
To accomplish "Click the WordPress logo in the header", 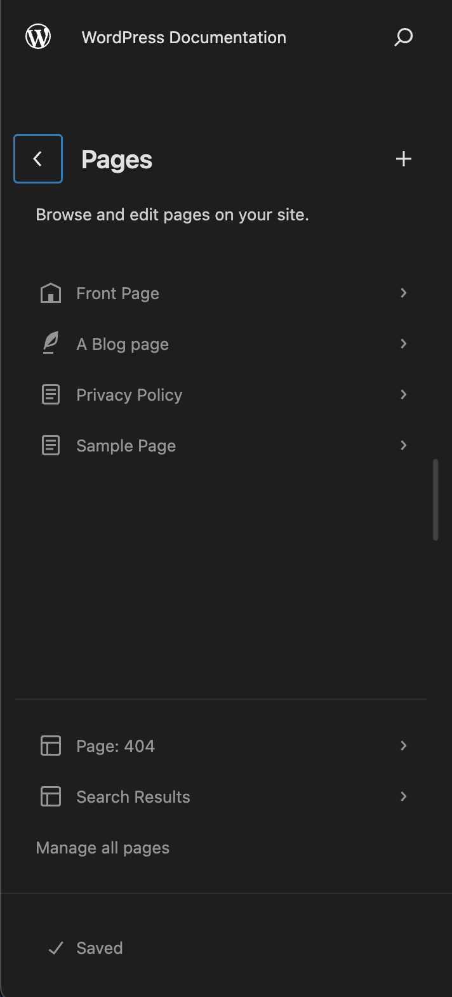I will click(x=37, y=36).
